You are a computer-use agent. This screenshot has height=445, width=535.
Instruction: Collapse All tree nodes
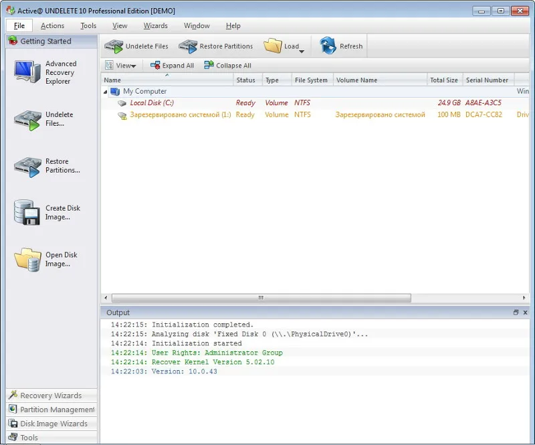pyautogui.click(x=227, y=65)
